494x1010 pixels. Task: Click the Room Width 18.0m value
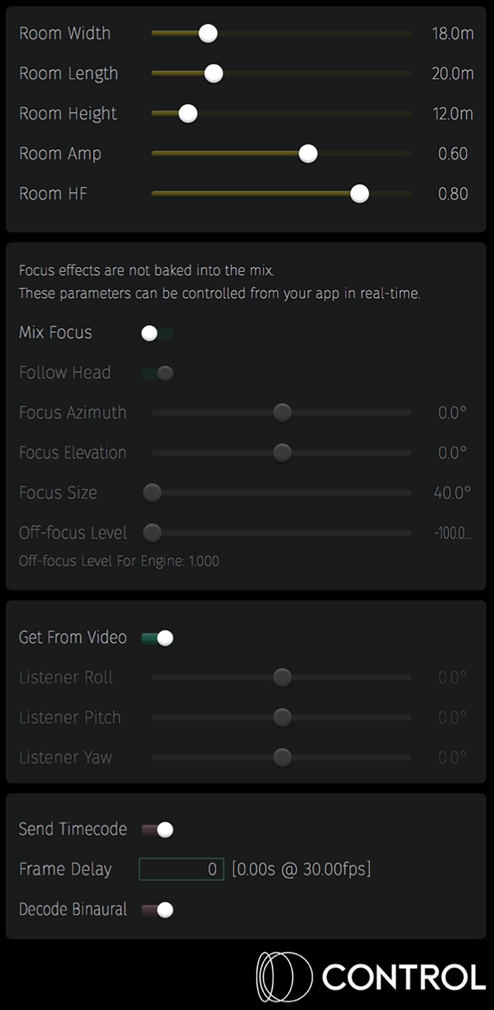(x=453, y=34)
